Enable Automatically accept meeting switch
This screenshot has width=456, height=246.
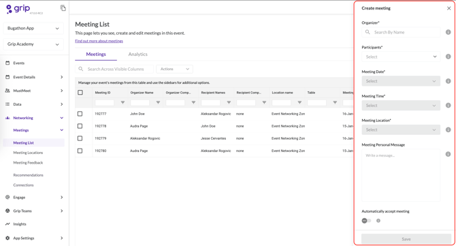pyautogui.click(x=366, y=221)
